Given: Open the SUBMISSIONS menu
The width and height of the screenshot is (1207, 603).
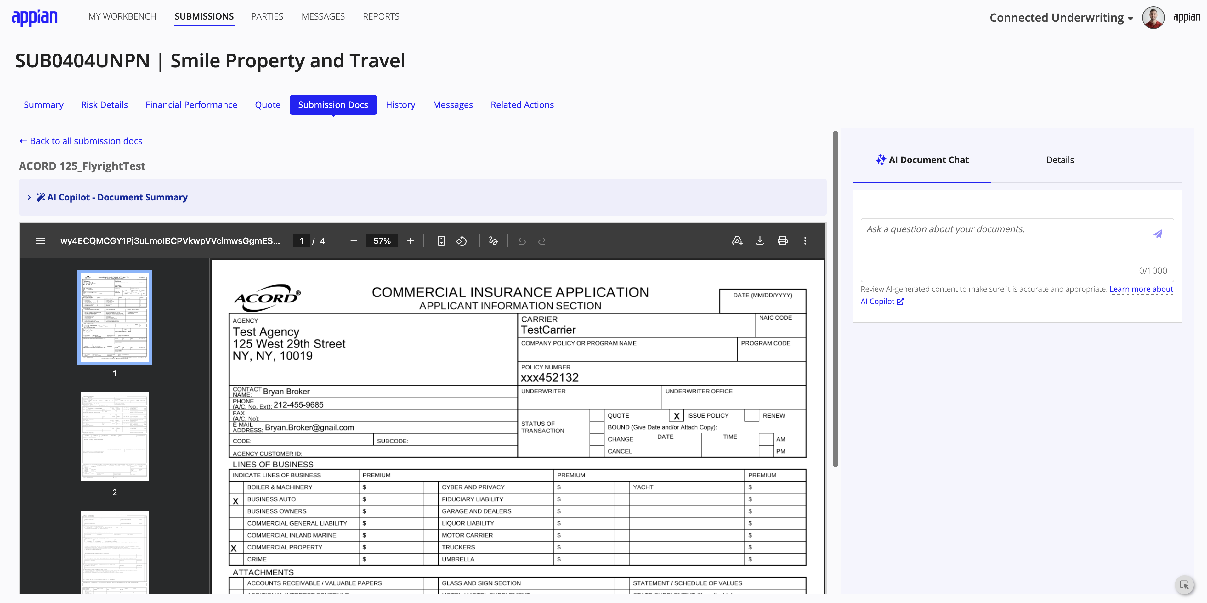Looking at the screenshot, I should pyautogui.click(x=204, y=16).
